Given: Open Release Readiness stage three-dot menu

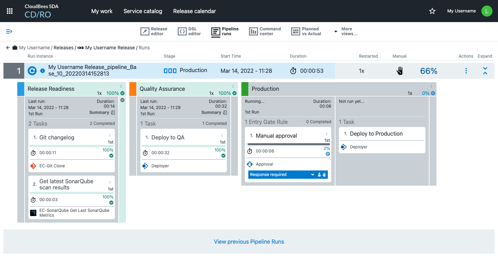Looking at the screenshot, I should click(x=121, y=86).
